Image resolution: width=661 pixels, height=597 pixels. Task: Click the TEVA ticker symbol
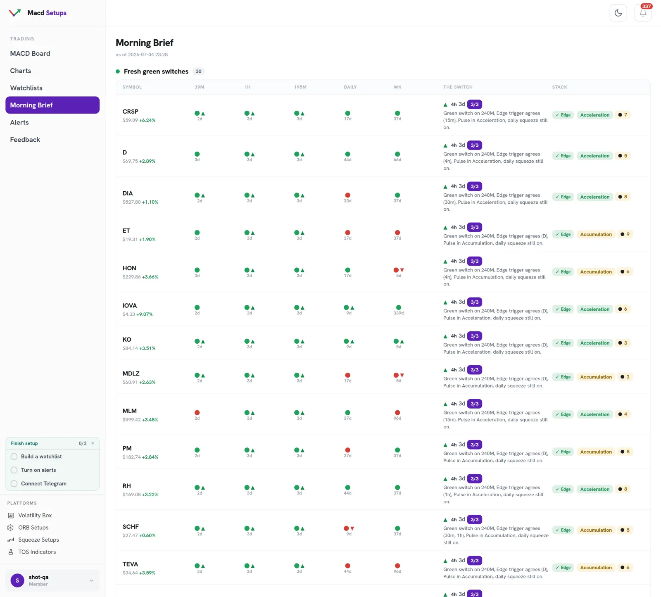[x=130, y=564]
